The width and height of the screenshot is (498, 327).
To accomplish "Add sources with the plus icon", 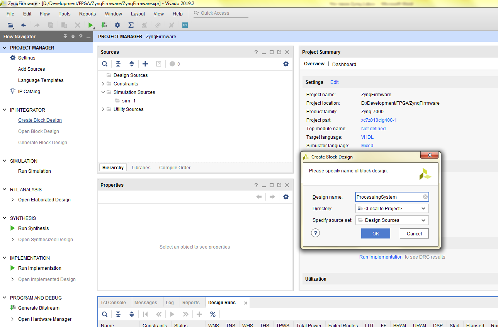I will 145,64.
